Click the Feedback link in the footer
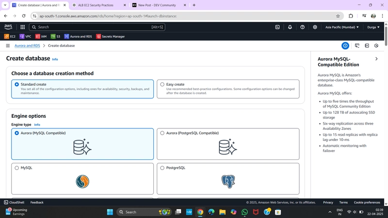The height and width of the screenshot is (218, 388). tap(37, 202)
